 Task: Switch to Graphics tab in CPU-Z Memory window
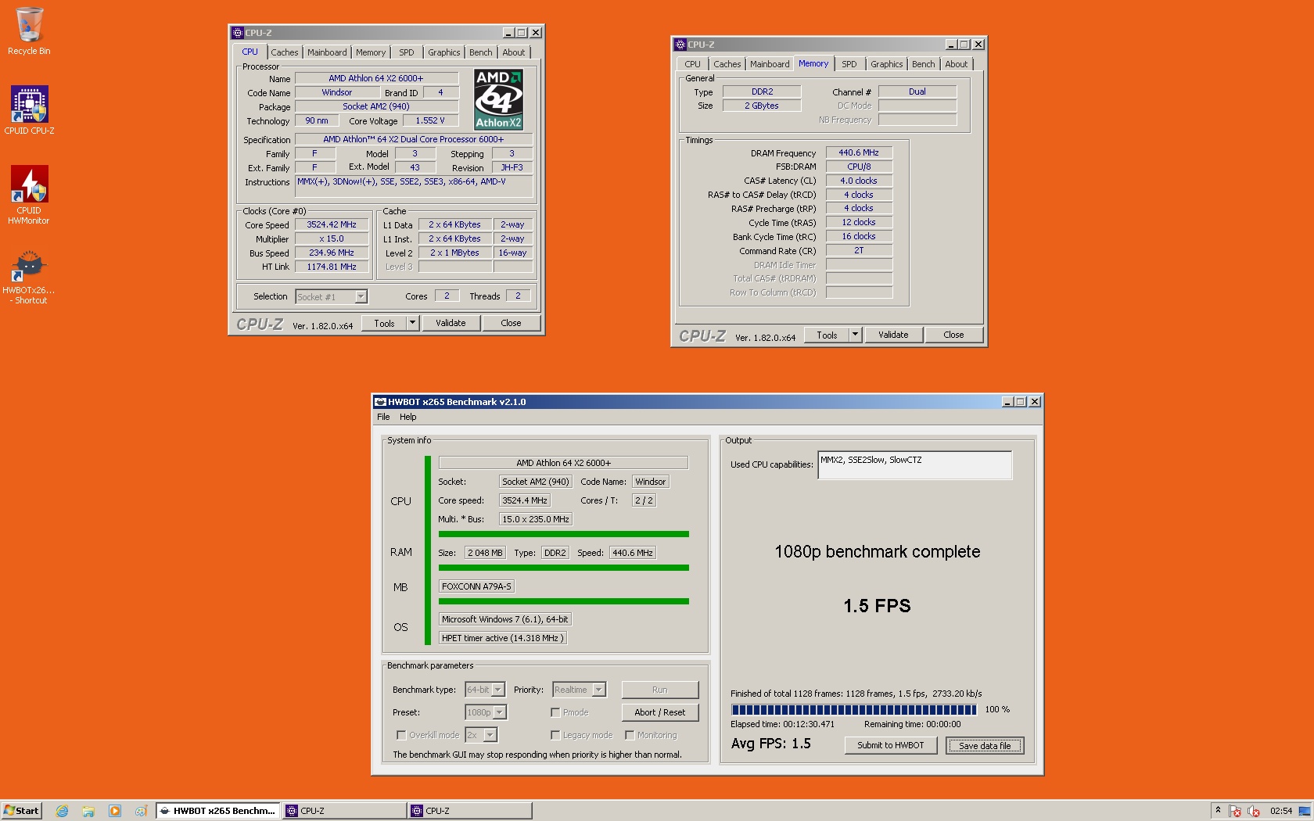click(x=887, y=64)
